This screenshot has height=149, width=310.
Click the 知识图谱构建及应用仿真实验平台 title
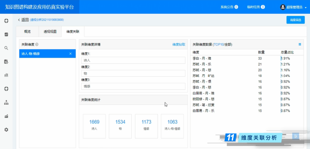40,7
